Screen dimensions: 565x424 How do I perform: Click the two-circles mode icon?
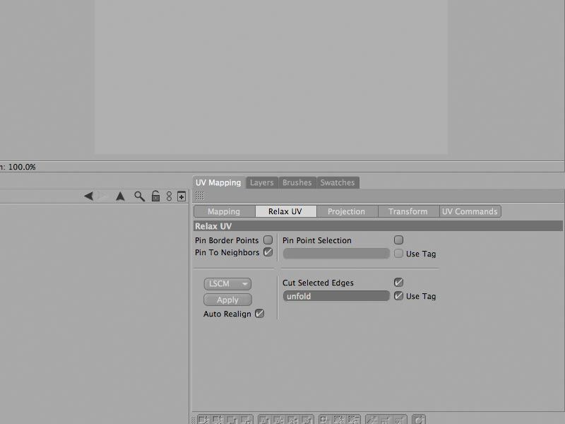pyautogui.click(x=169, y=196)
